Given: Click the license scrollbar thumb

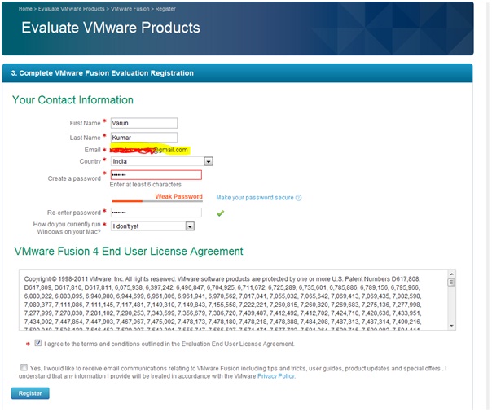Looking at the screenshot, I should click(451, 283).
